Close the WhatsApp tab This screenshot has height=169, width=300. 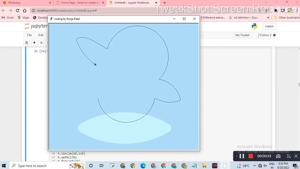point(50,3)
